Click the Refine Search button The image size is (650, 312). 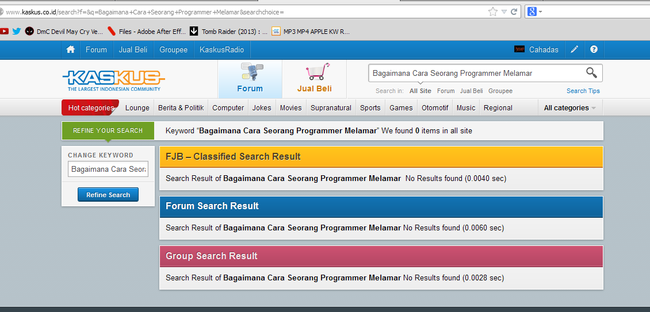108,195
